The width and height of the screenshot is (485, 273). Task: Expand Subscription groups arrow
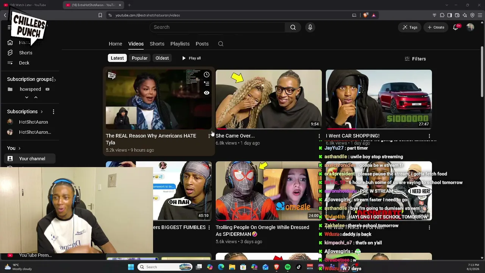tap(54, 79)
